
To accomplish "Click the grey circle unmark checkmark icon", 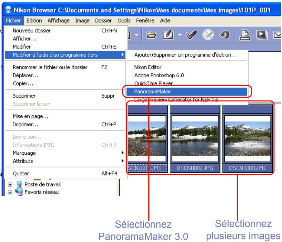I will pyautogui.click(x=208, y=34).
